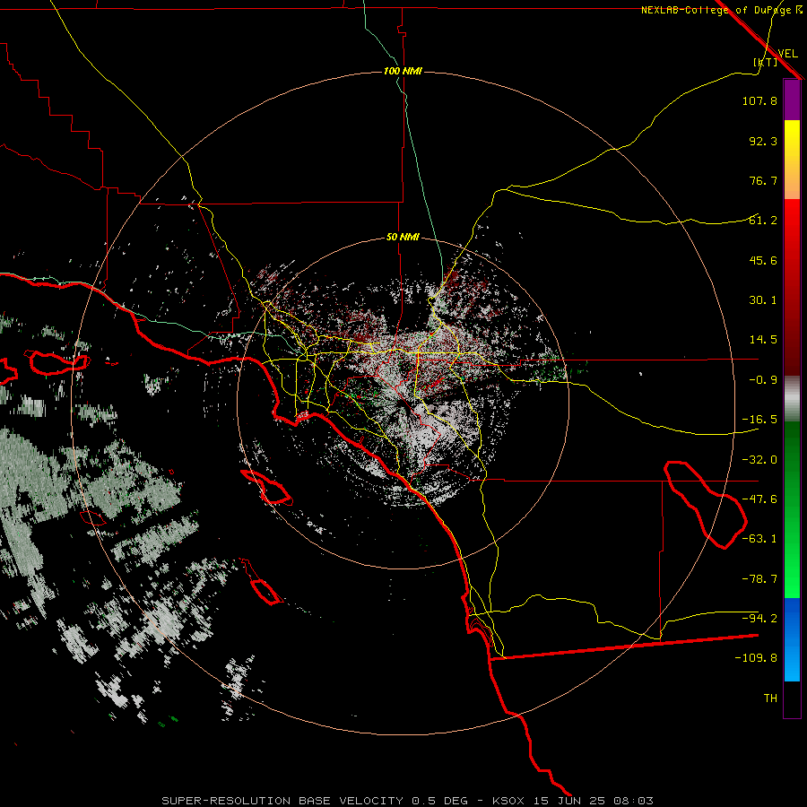Click the blue segment of color bar
Image resolution: width=807 pixels, height=807 pixels.
click(x=792, y=639)
